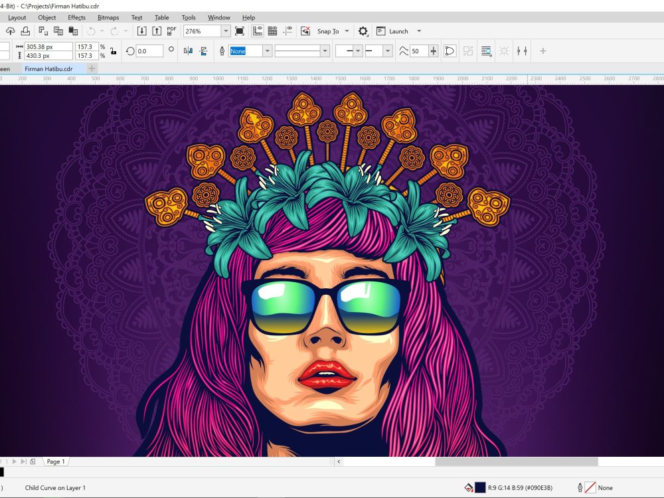Screen dimensions: 664x498
Task: Toggle the lock ratio padlock
Action: pos(113,51)
